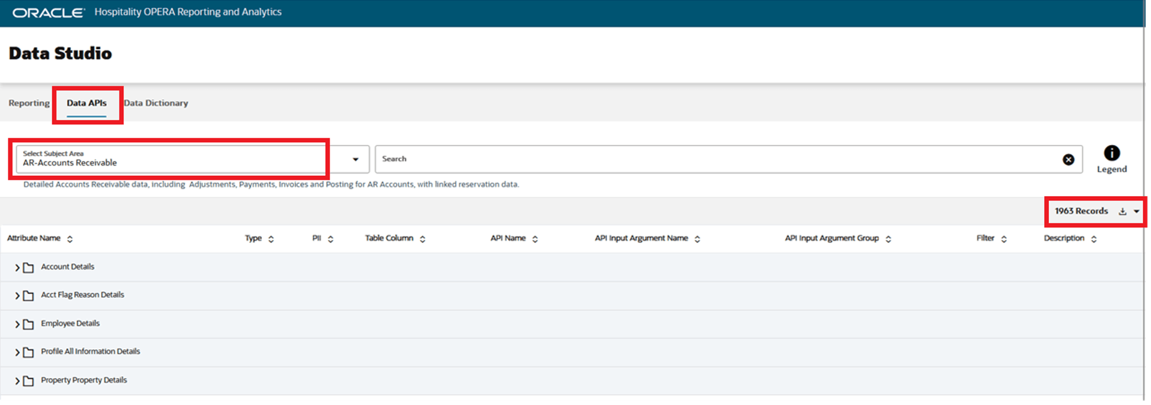The height and width of the screenshot is (405, 1151).
Task: Open the Reporting tab
Action: coord(29,103)
